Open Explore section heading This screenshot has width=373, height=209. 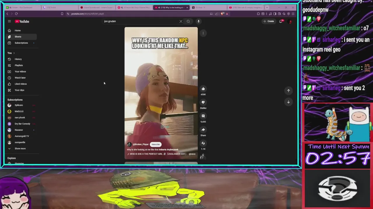point(12,158)
